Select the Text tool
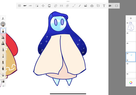The width and height of the screenshot is (136, 95). (104, 6)
